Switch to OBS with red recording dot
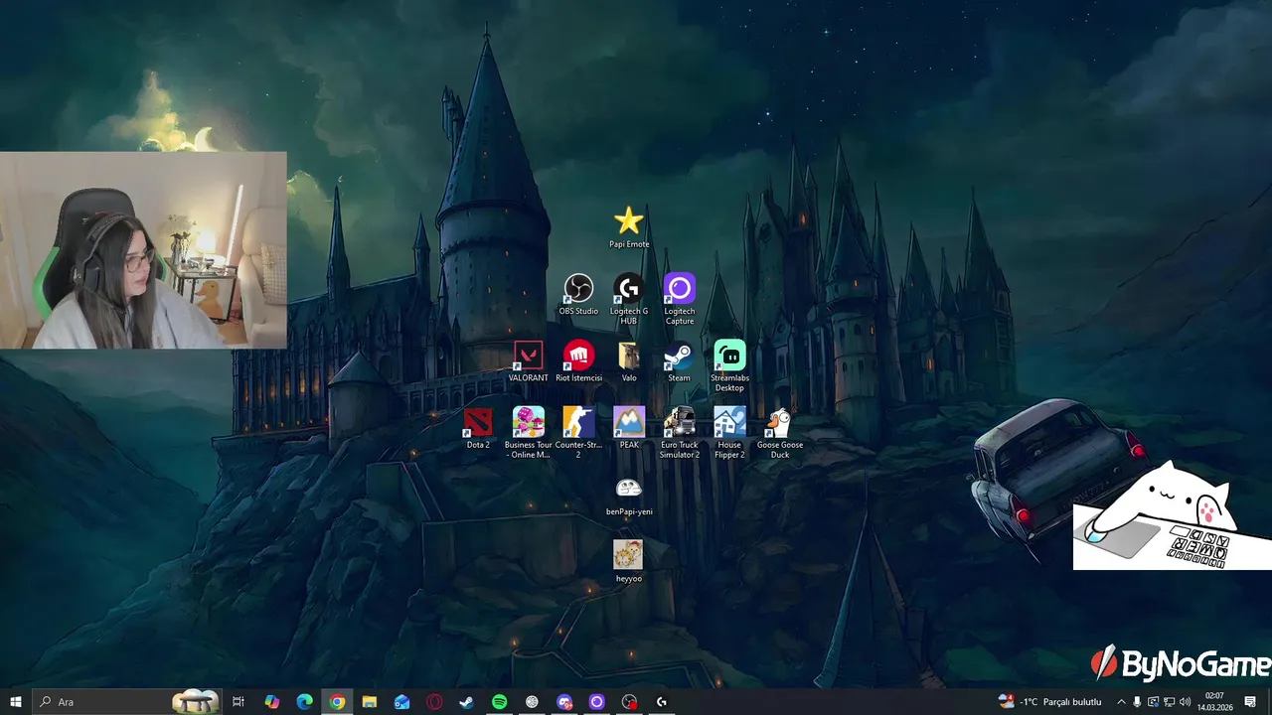Screen dimensions: 1272x715 tap(629, 702)
